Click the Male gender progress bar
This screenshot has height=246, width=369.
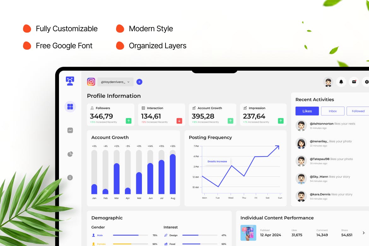click(130, 235)
